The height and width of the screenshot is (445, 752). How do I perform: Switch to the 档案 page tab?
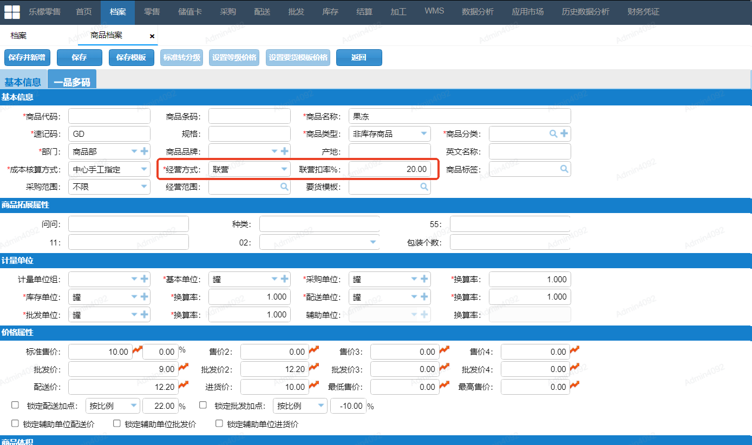click(18, 36)
